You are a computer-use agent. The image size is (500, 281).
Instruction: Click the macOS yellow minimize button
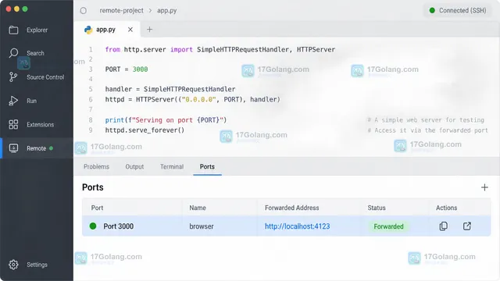(16, 9)
